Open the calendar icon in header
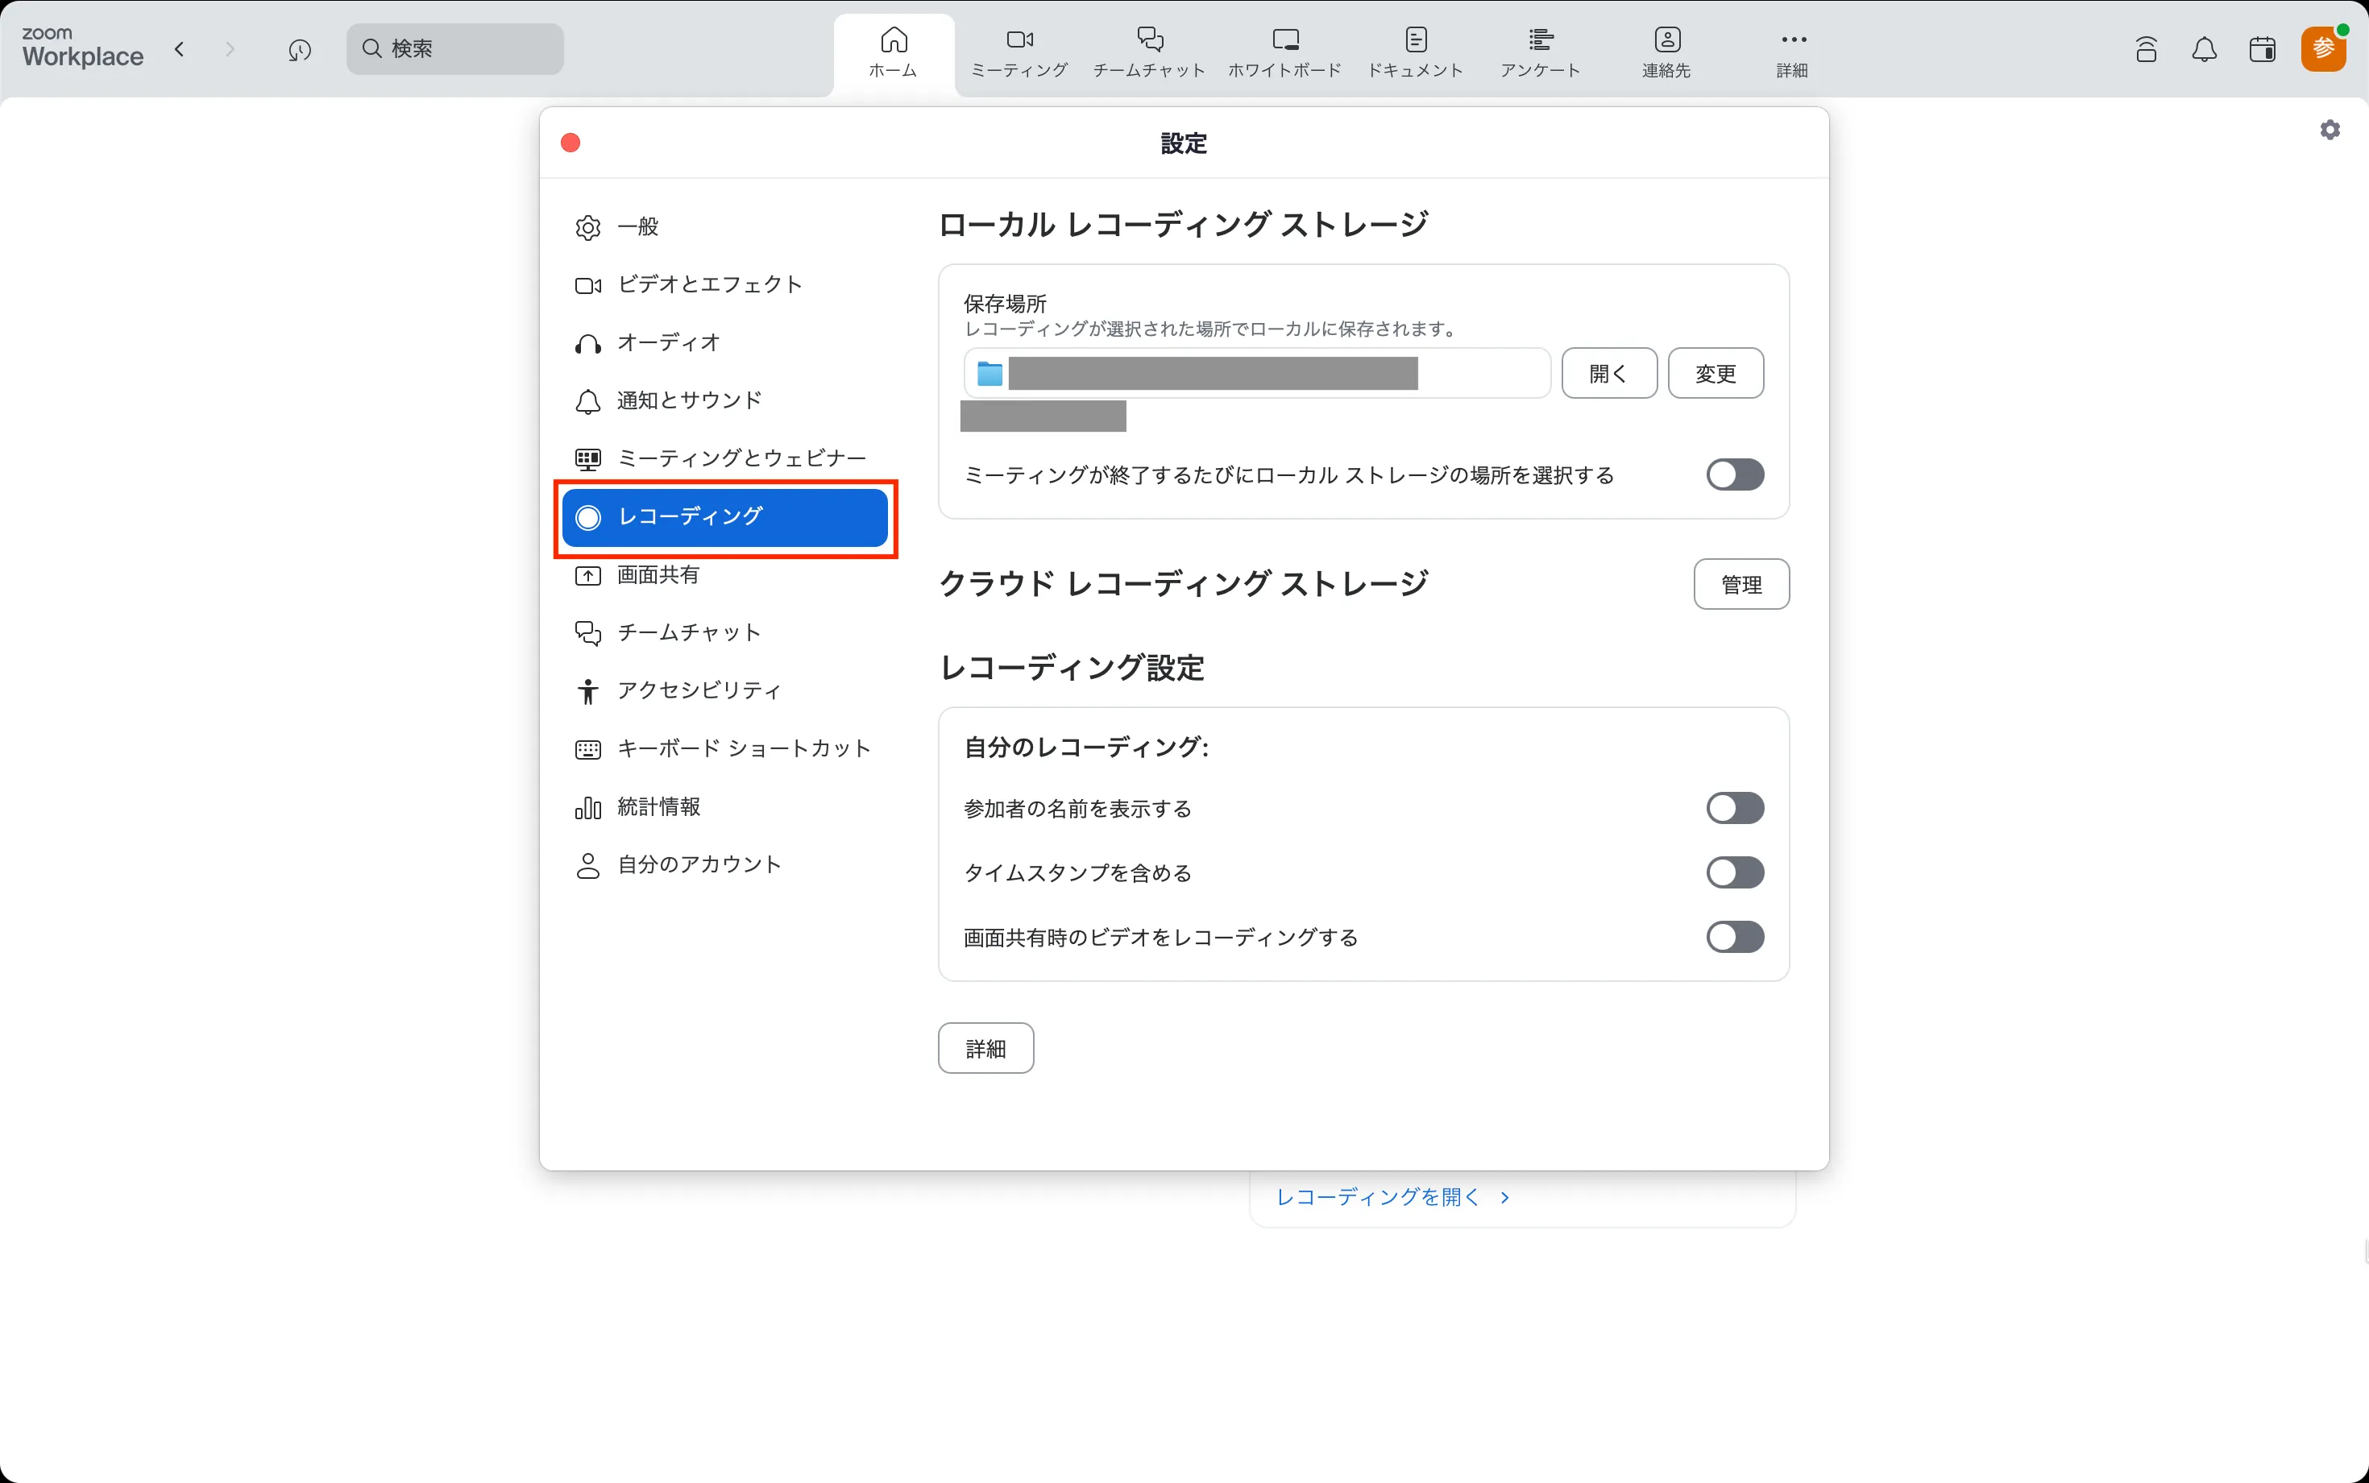Image resolution: width=2369 pixels, height=1483 pixels. coord(2262,49)
